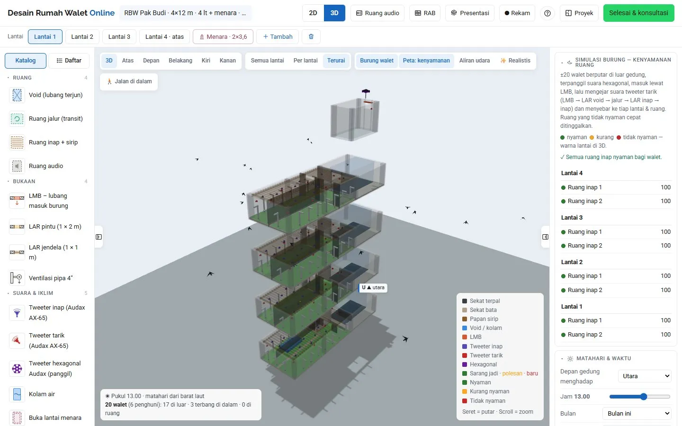This screenshot has height=426, width=682.
Task: Select Ruang inap 1 under Lantai 4
Action: pos(616,187)
